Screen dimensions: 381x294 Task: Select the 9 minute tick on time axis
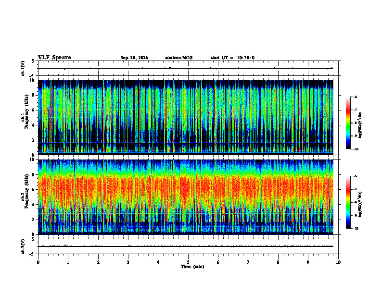(x=308, y=262)
